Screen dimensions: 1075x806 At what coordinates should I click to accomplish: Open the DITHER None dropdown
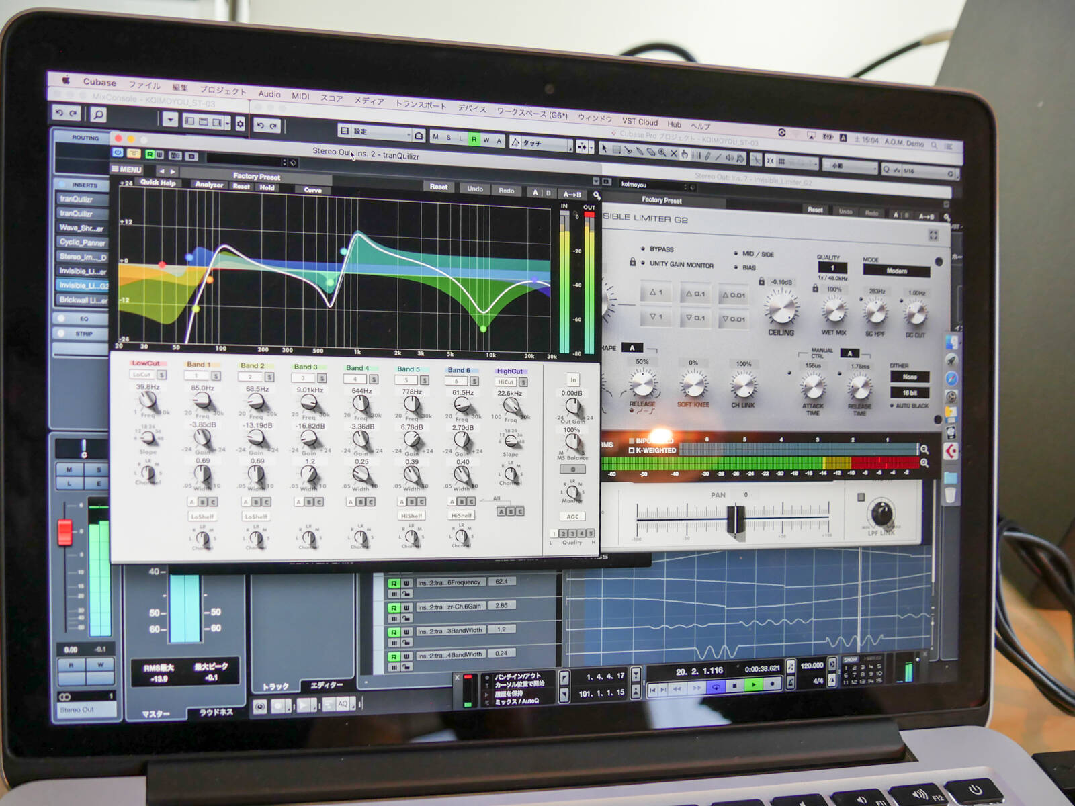click(x=910, y=377)
